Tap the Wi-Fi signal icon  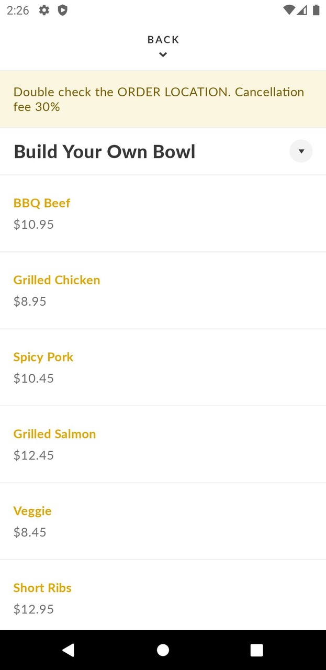point(288,10)
